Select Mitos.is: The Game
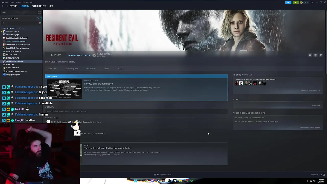327x184 pixels. [x=13, y=51]
